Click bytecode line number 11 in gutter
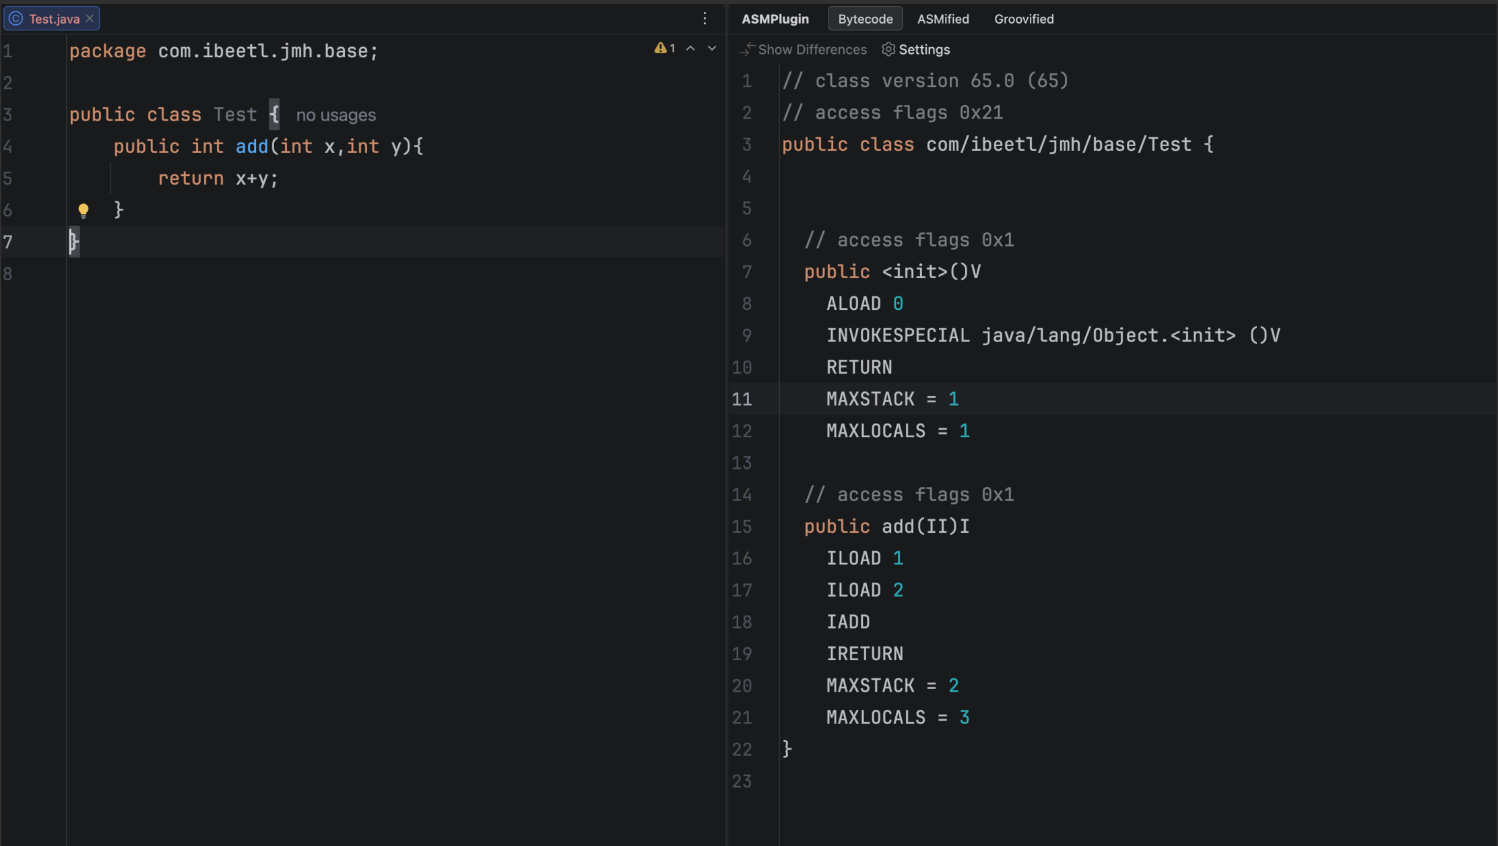 pyautogui.click(x=742, y=399)
